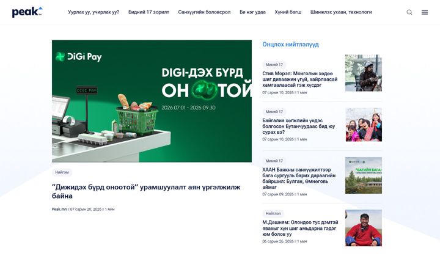Open 'Хүний багш' menu item

tap(288, 12)
